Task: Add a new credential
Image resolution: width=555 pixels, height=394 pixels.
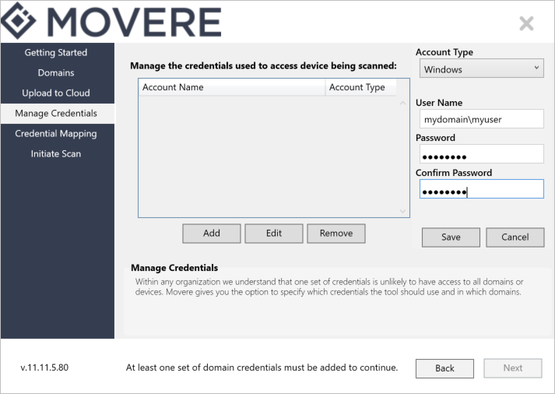Action: [212, 234]
